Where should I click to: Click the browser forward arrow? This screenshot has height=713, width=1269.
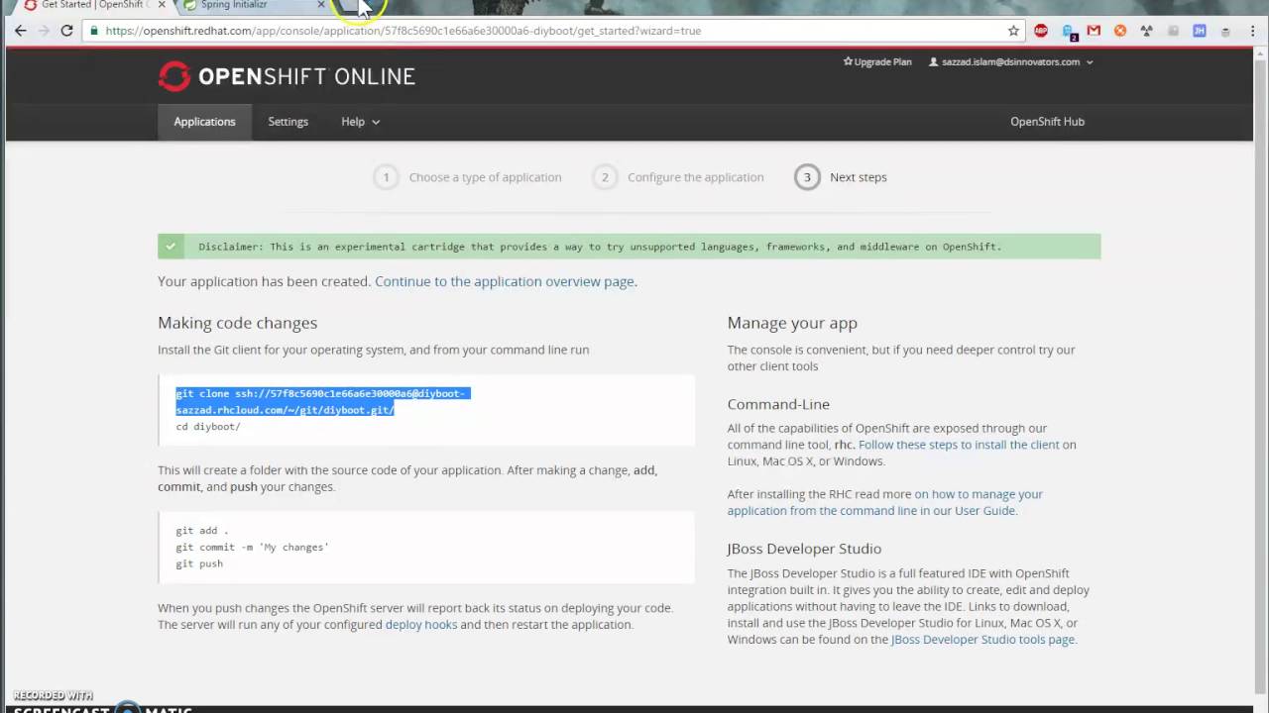pos(44,31)
